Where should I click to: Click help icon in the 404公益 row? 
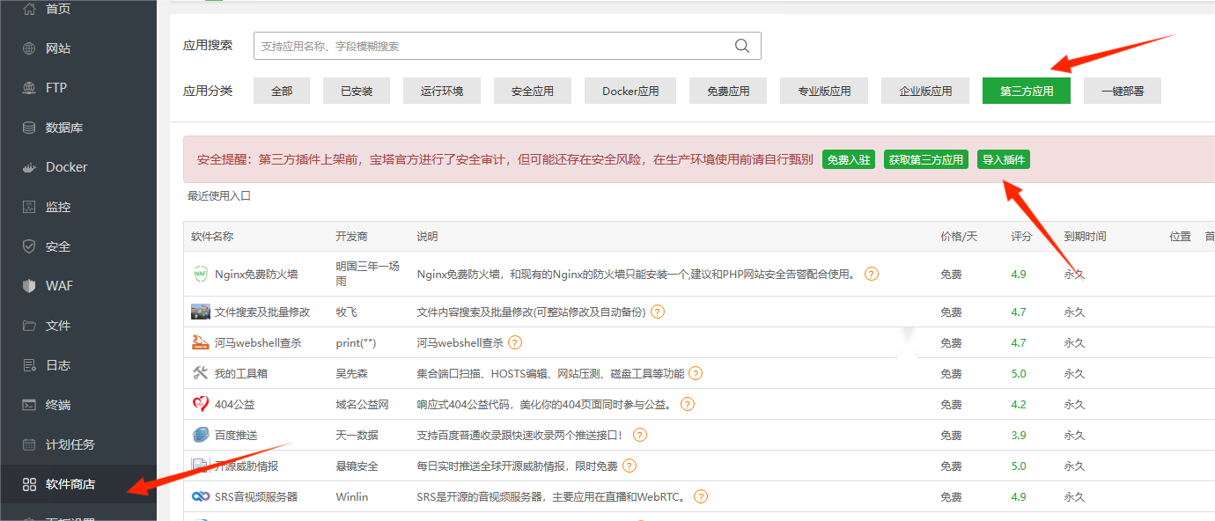coord(688,404)
